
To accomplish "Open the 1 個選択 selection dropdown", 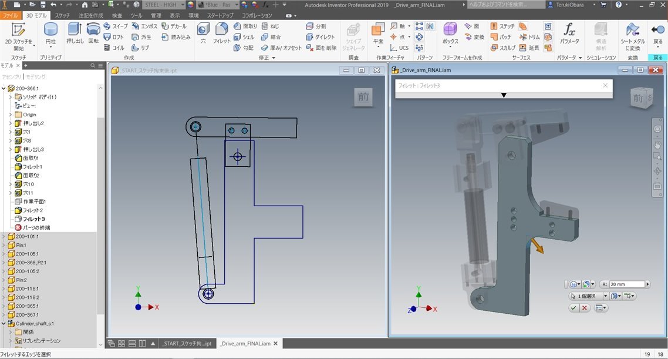I will (605, 296).
